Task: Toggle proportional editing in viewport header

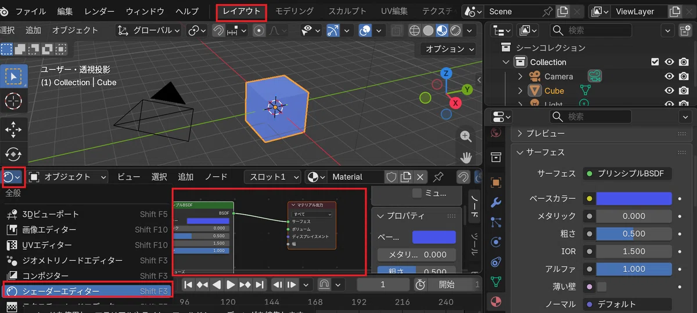Action: [259, 30]
